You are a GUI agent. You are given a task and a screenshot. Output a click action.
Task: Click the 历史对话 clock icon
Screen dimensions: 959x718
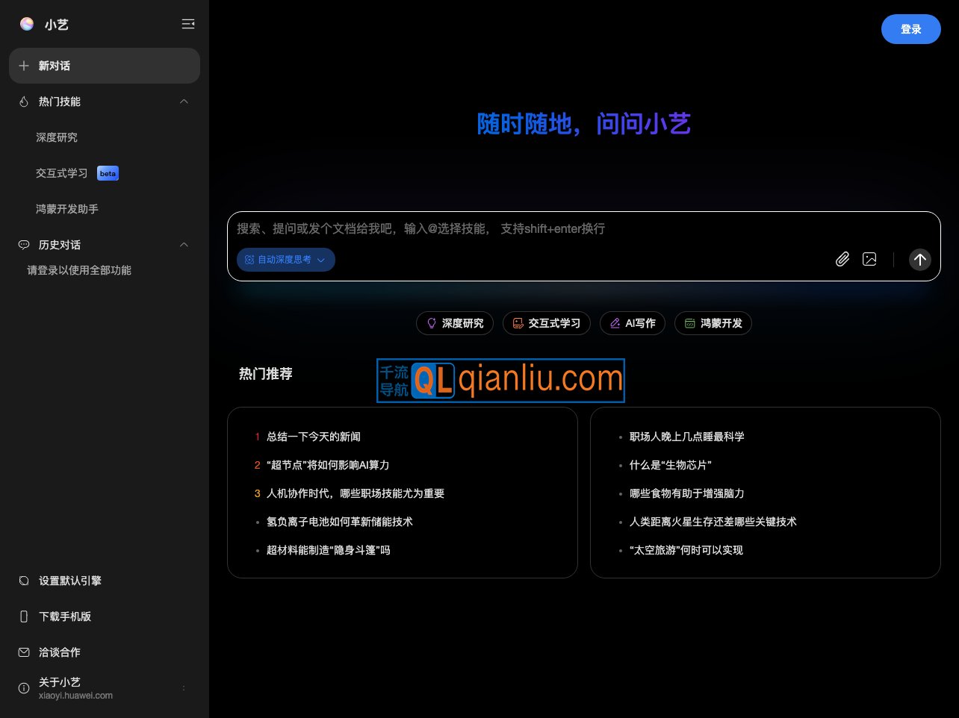coord(22,245)
